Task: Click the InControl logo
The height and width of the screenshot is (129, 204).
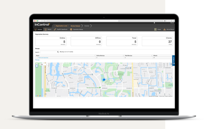Action: (x=42, y=25)
